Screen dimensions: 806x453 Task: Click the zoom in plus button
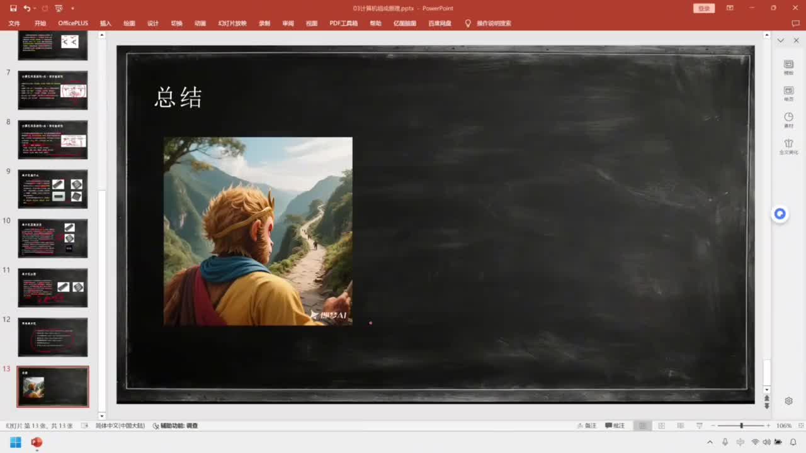point(768,426)
